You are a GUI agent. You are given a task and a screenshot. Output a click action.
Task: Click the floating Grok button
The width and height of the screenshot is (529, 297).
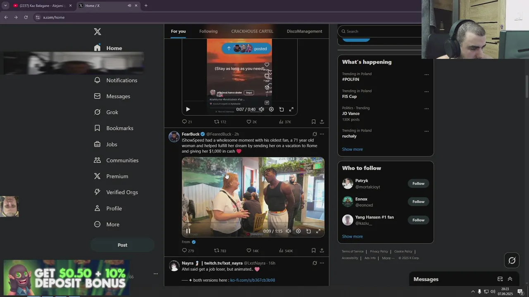click(512, 260)
